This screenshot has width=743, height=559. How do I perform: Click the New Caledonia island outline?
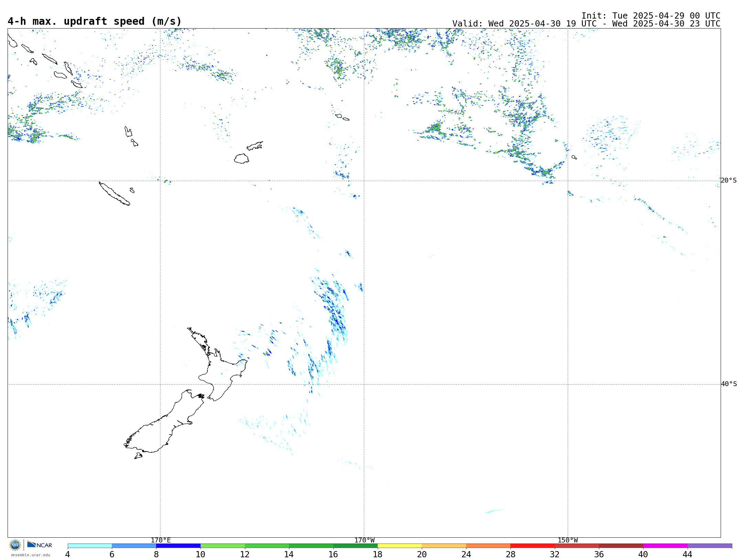pyautogui.click(x=114, y=194)
